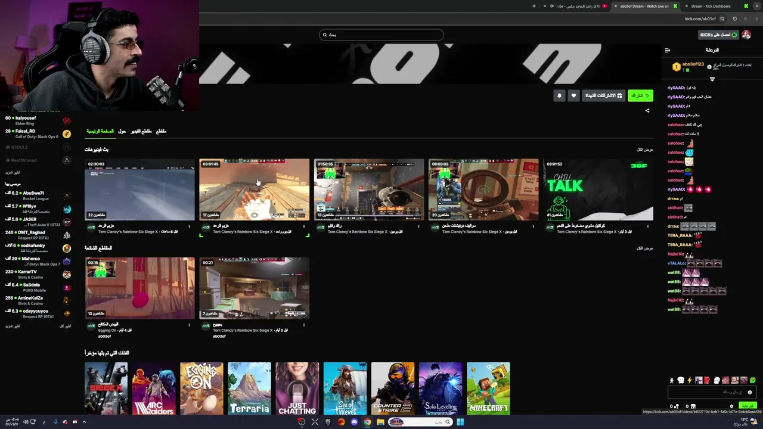Open more options for 03:01:45 video
Screen dimensions: 763x429
[303, 226]
